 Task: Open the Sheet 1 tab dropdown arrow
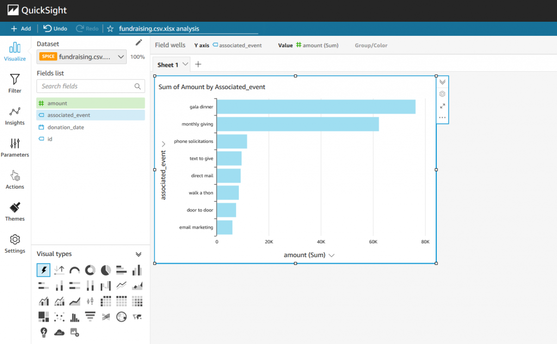[185, 64]
